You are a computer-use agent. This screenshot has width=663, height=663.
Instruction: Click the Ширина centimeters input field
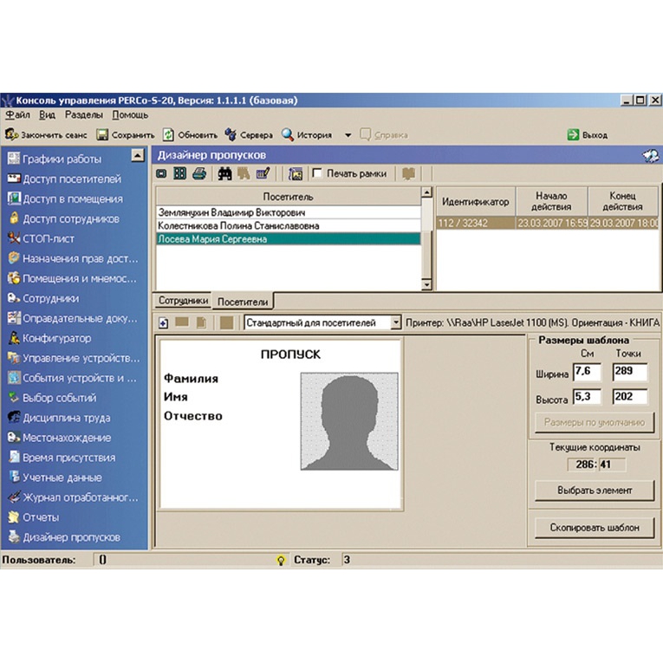[x=587, y=372]
